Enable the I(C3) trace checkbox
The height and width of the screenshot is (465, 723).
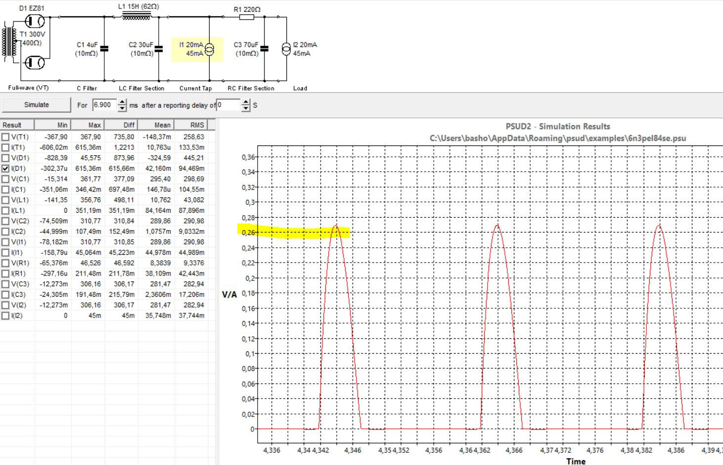click(5, 295)
